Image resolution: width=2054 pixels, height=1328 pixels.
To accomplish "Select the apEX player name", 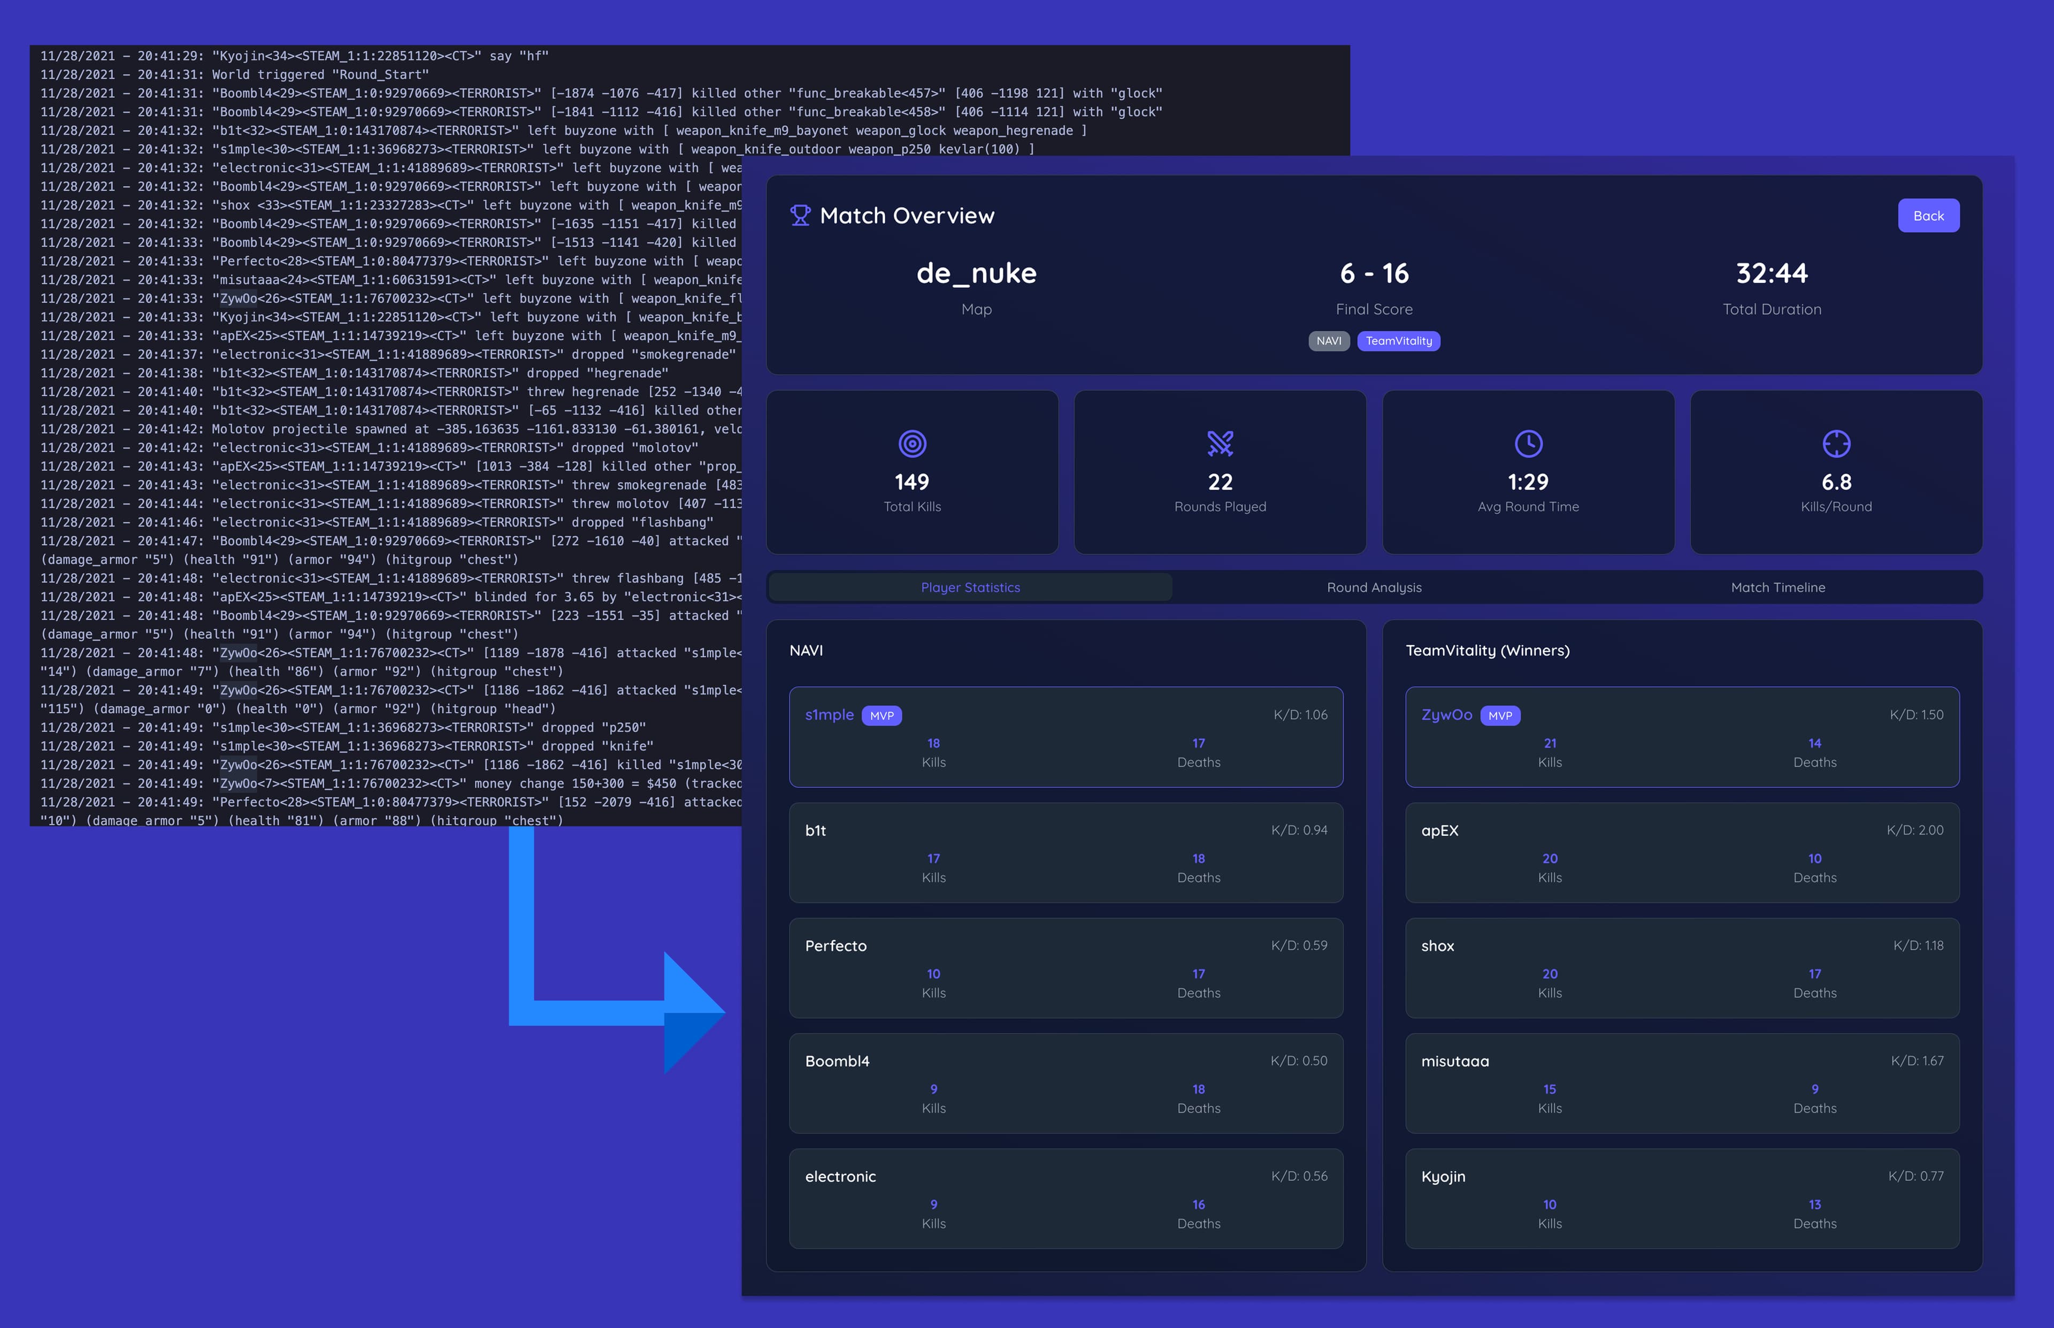I will point(1439,830).
